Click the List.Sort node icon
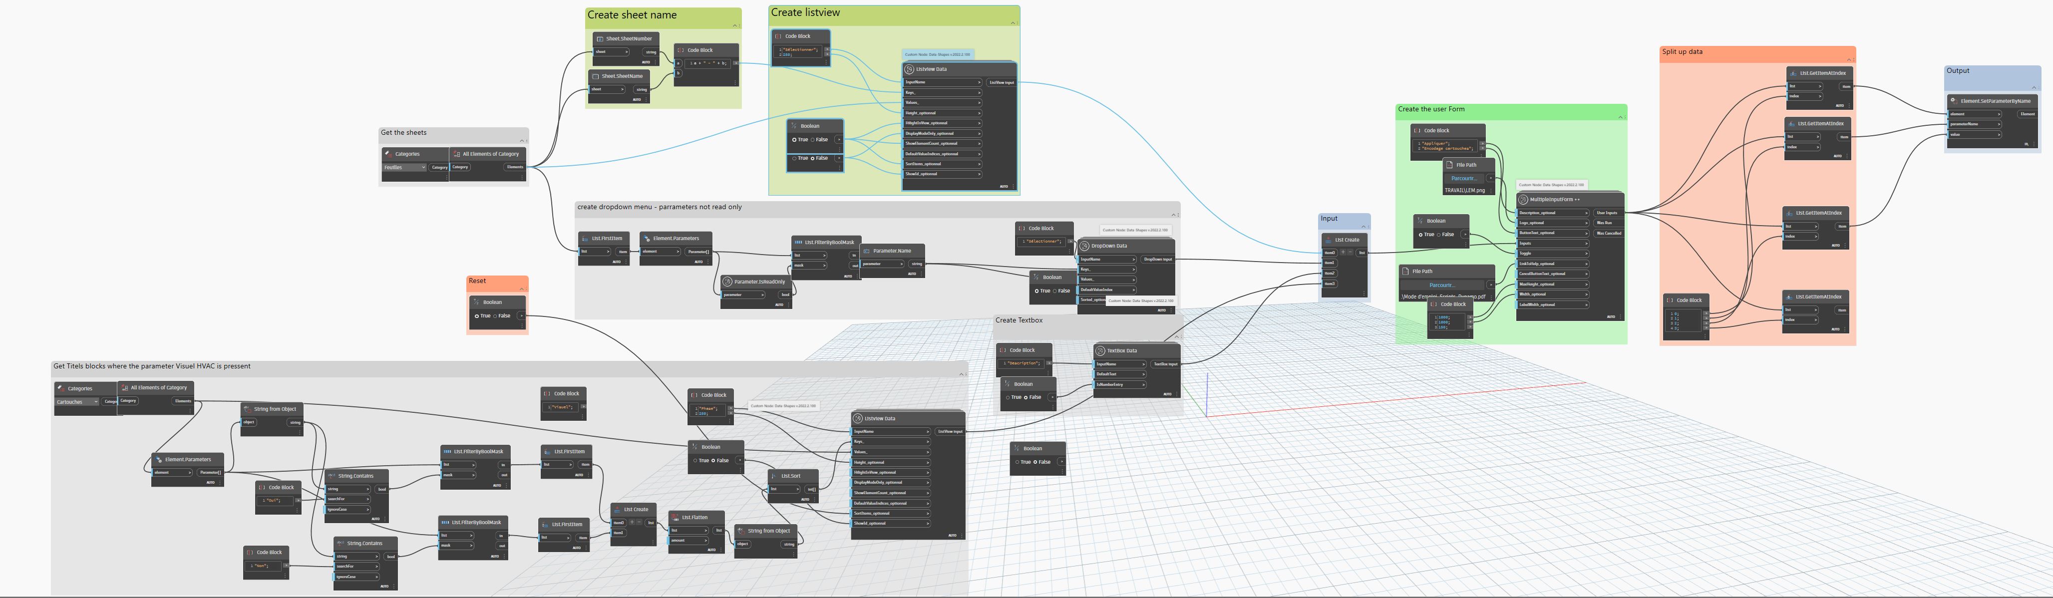 click(775, 476)
